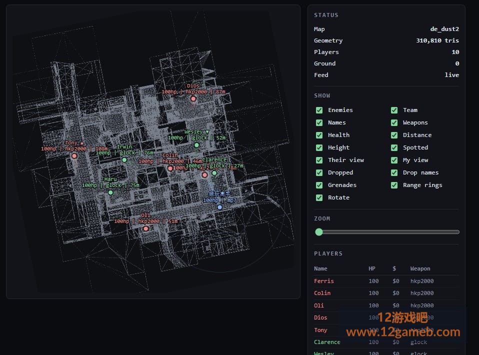Toggle the Grenades checkbox
The height and width of the screenshot is (355, 479).
[x=319, y=185]
